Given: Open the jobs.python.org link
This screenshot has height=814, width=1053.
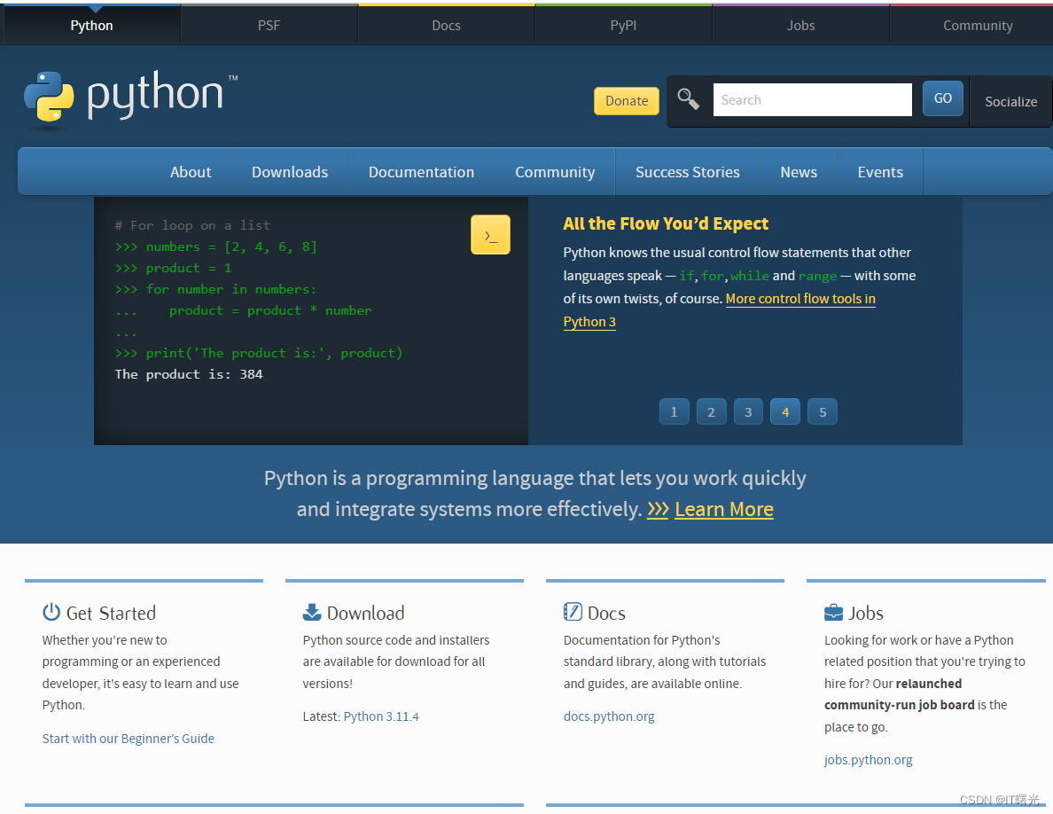Looking at the screenshot, I should click(x=868, y=760).
